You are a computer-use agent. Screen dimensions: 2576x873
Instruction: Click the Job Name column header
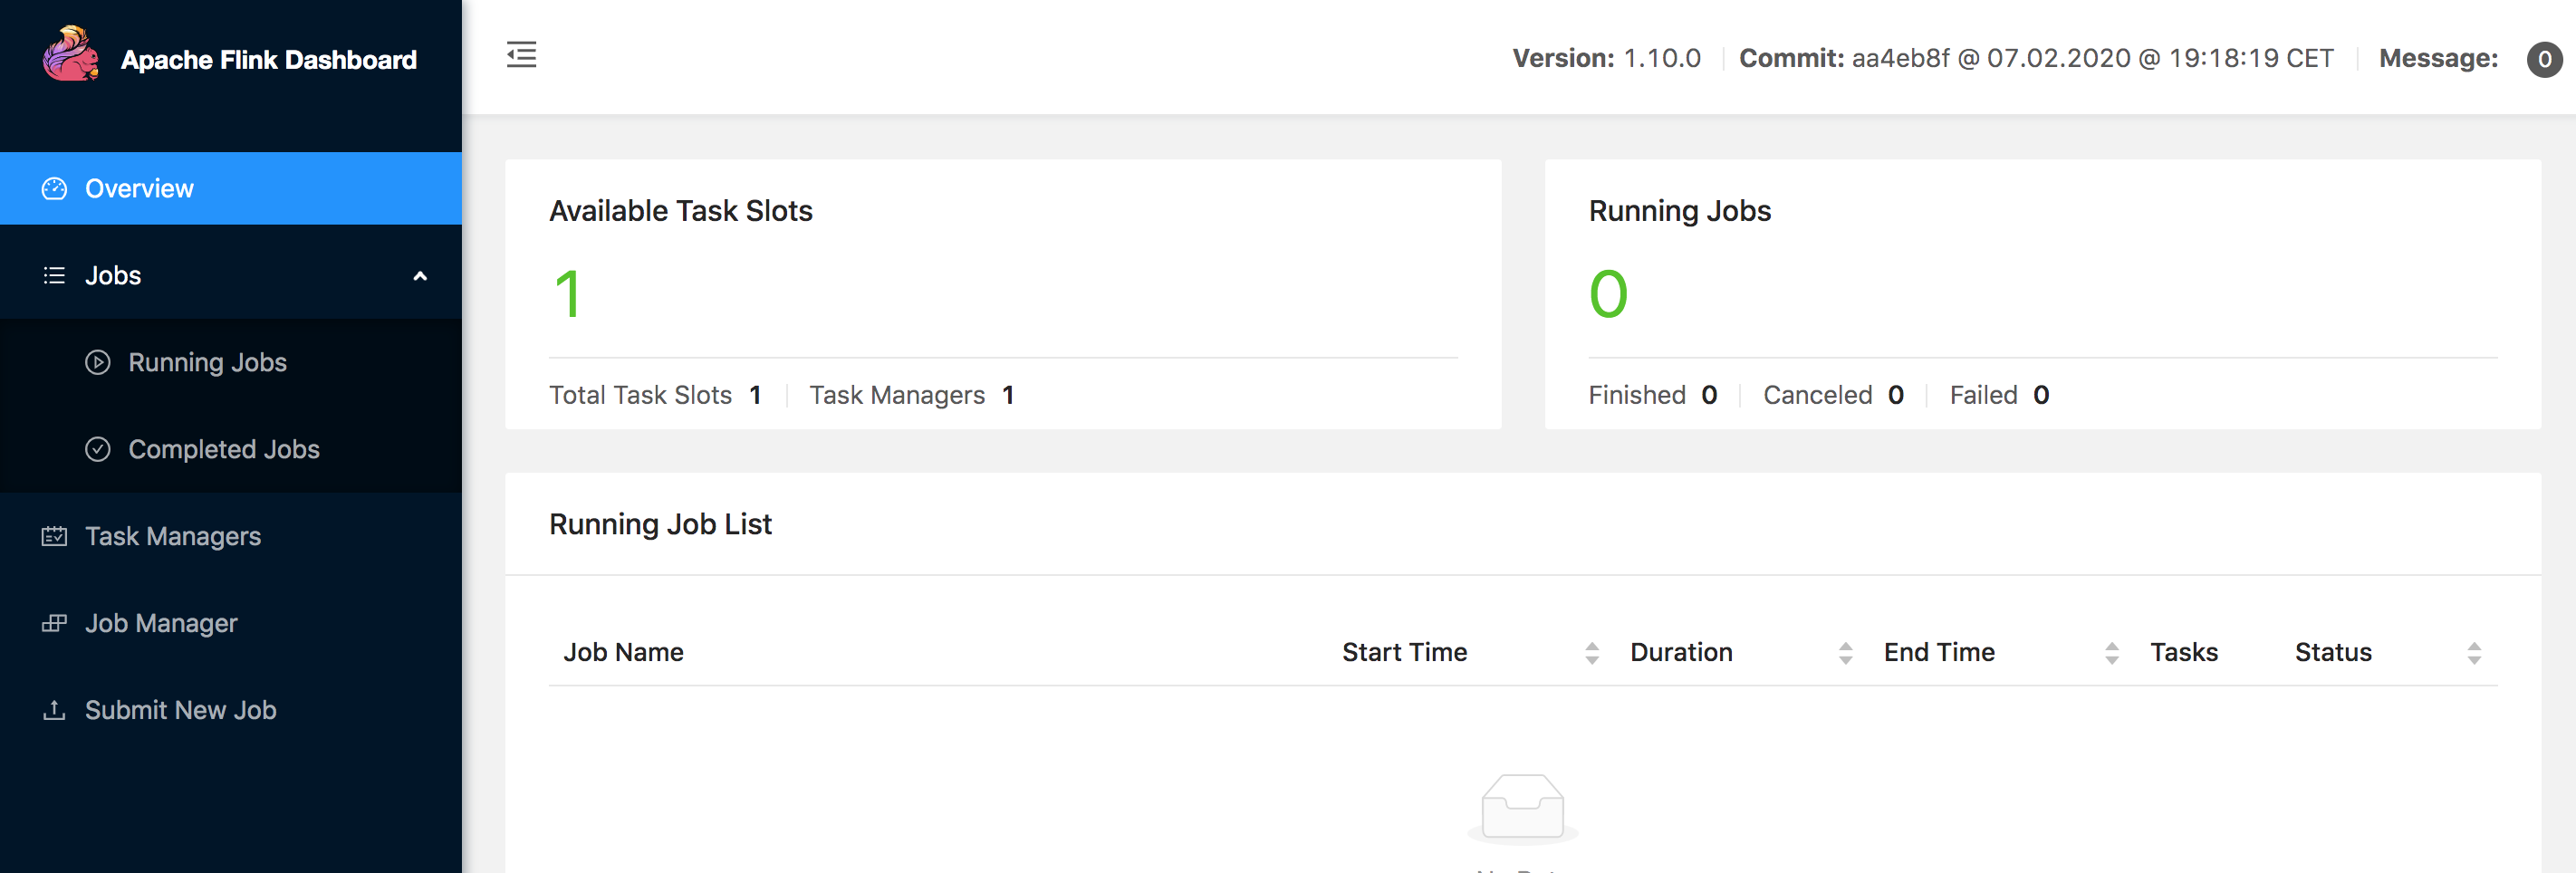623,653
